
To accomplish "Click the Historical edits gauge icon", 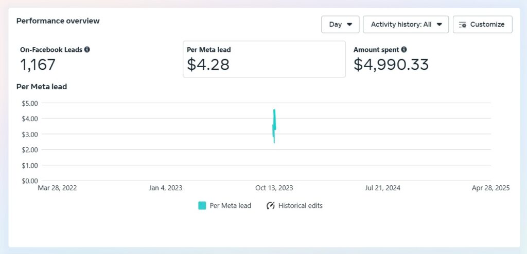I will pyautogui.click(x=271, y=206).
